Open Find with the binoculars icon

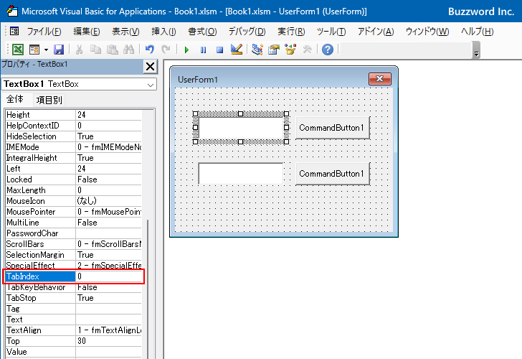(128, 50)
